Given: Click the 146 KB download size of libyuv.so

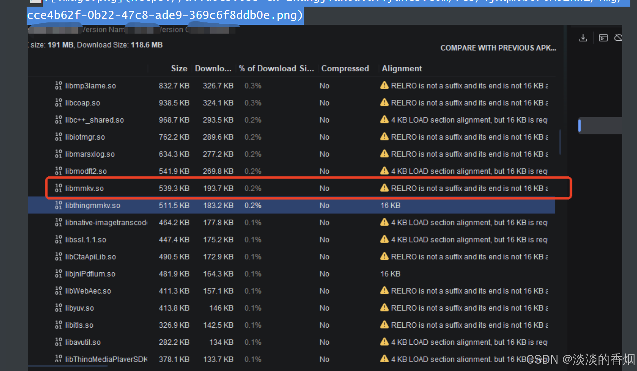Looking at the screenshot, I should click(221, 308).
